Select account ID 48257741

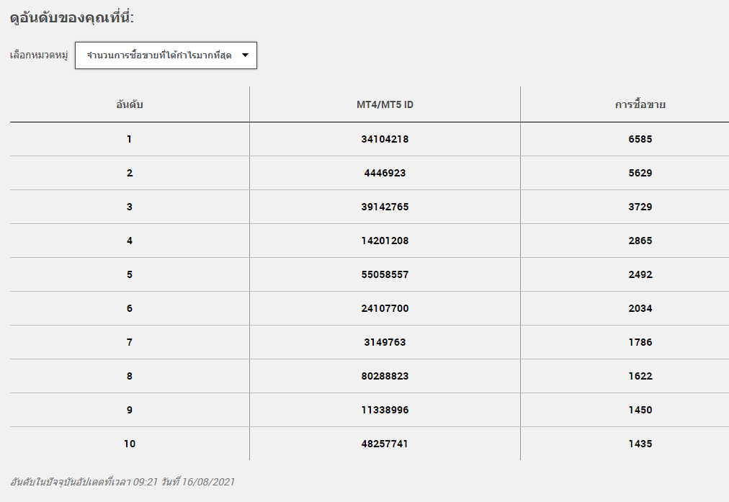385,444
